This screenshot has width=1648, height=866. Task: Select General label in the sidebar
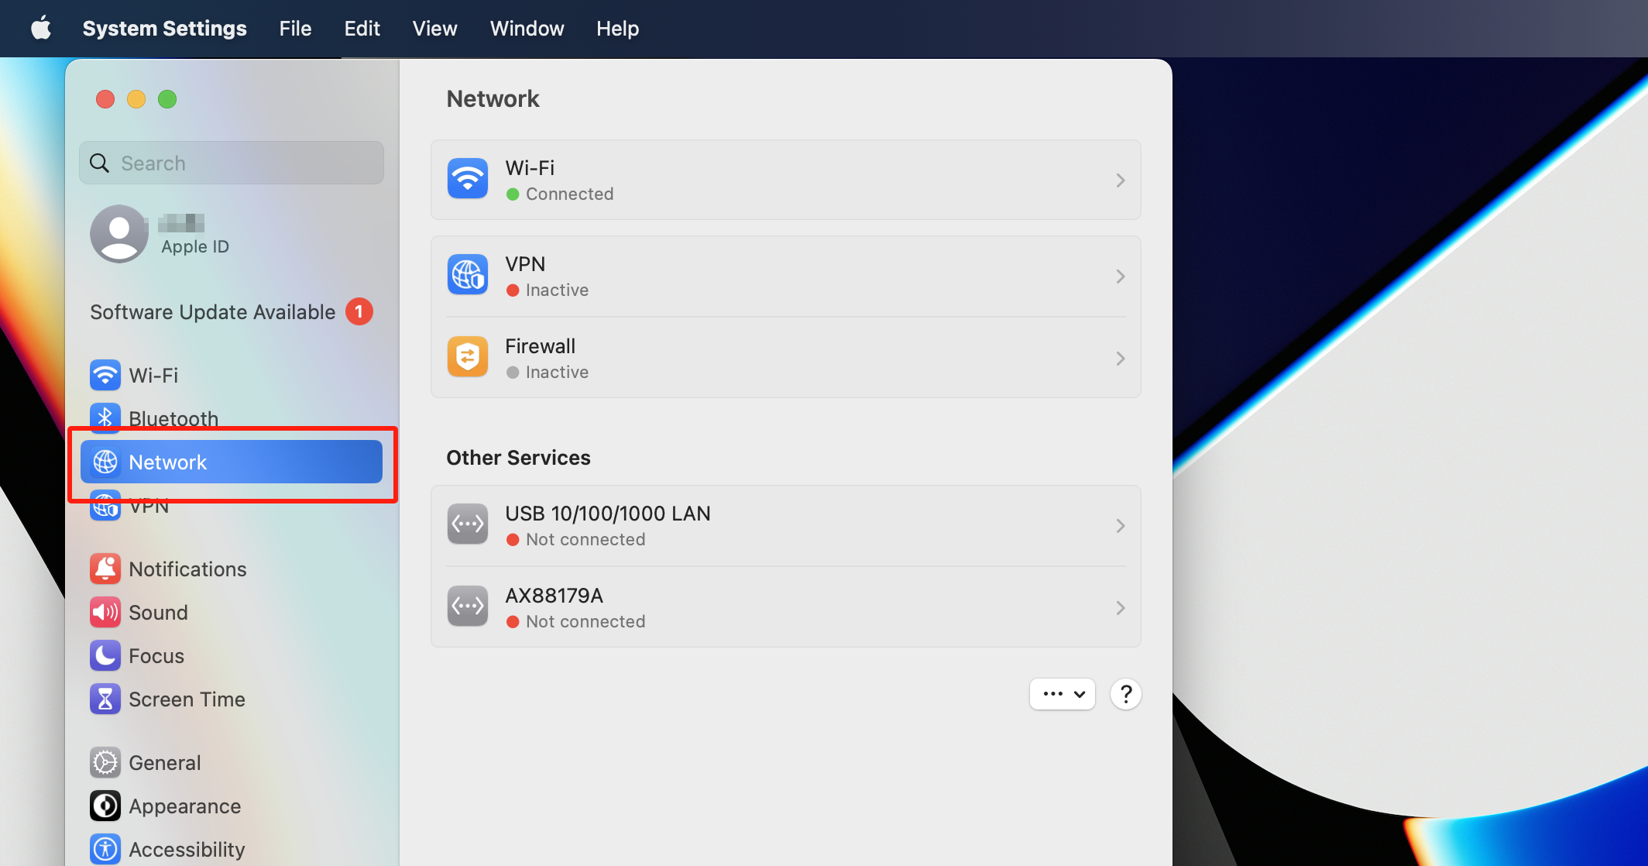165,763
